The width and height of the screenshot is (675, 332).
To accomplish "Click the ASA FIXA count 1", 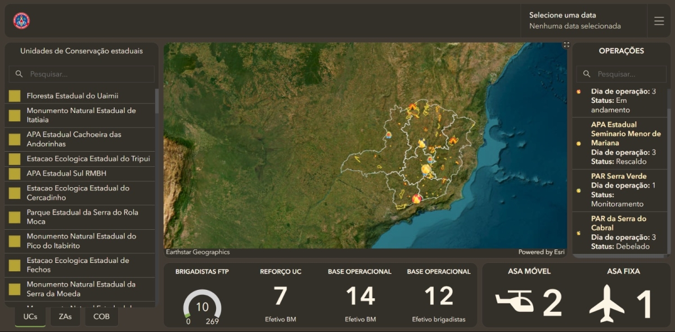I will [x=645, y=304].
